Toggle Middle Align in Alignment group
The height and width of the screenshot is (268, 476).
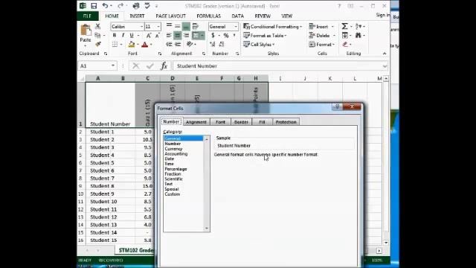pos(178,27)
